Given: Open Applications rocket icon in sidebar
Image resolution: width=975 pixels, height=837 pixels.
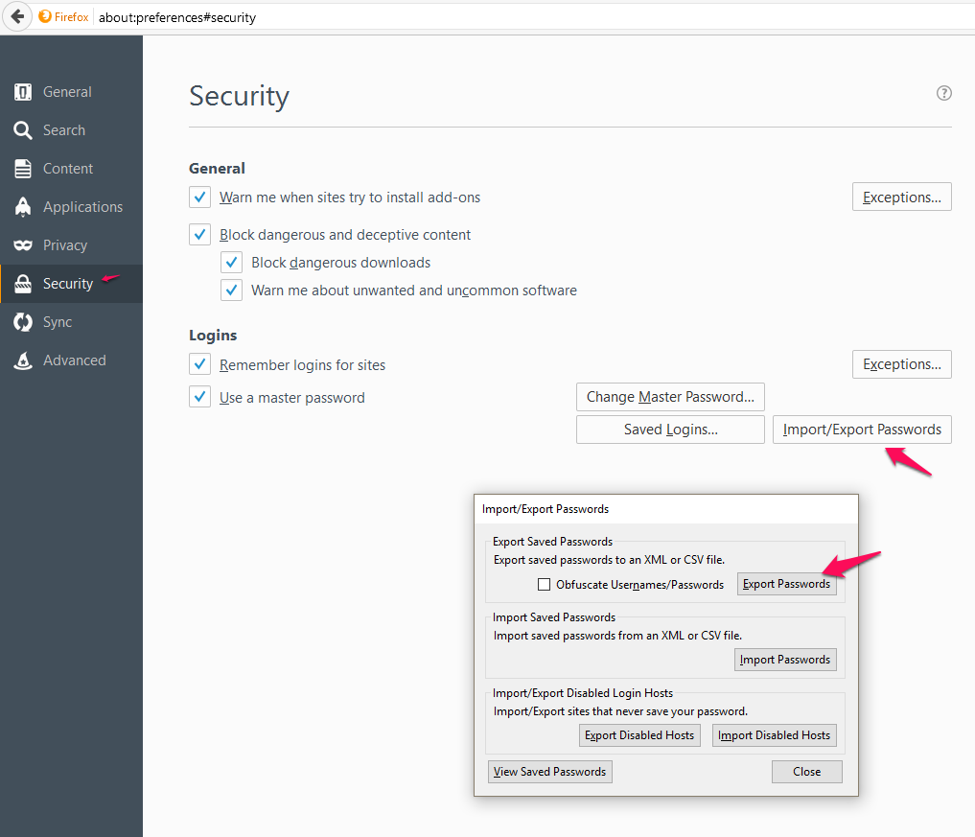Looking at the screenshot, I should coord(23,207).
